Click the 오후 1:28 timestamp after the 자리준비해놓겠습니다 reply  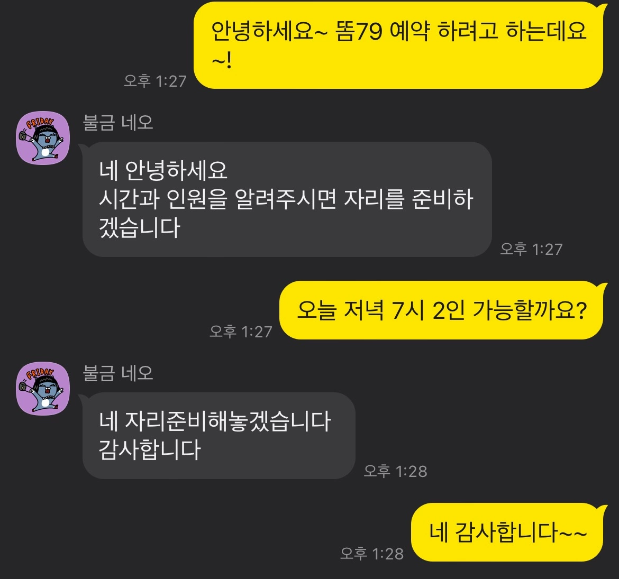(x=395, y=471)
